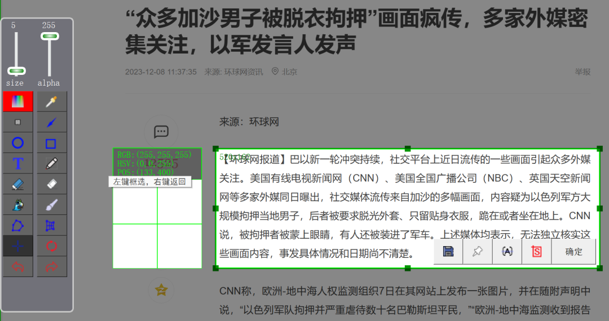
Task: Select the white eraser tool
Action: pos(52,184)
